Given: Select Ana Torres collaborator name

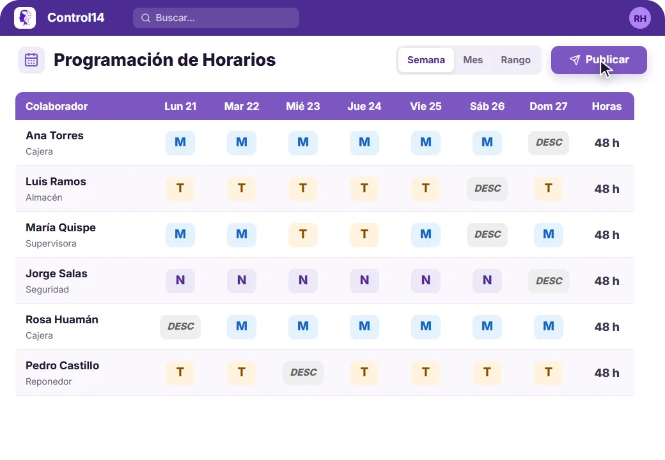Looking at the screenshot, I should 54,135.
